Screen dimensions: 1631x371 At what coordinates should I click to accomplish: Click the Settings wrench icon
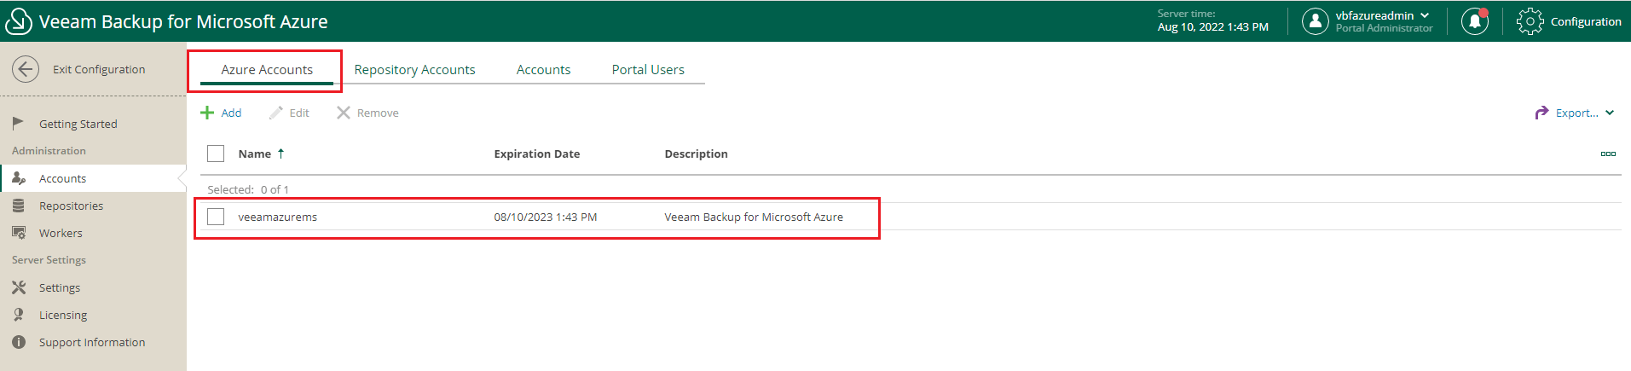18,287
